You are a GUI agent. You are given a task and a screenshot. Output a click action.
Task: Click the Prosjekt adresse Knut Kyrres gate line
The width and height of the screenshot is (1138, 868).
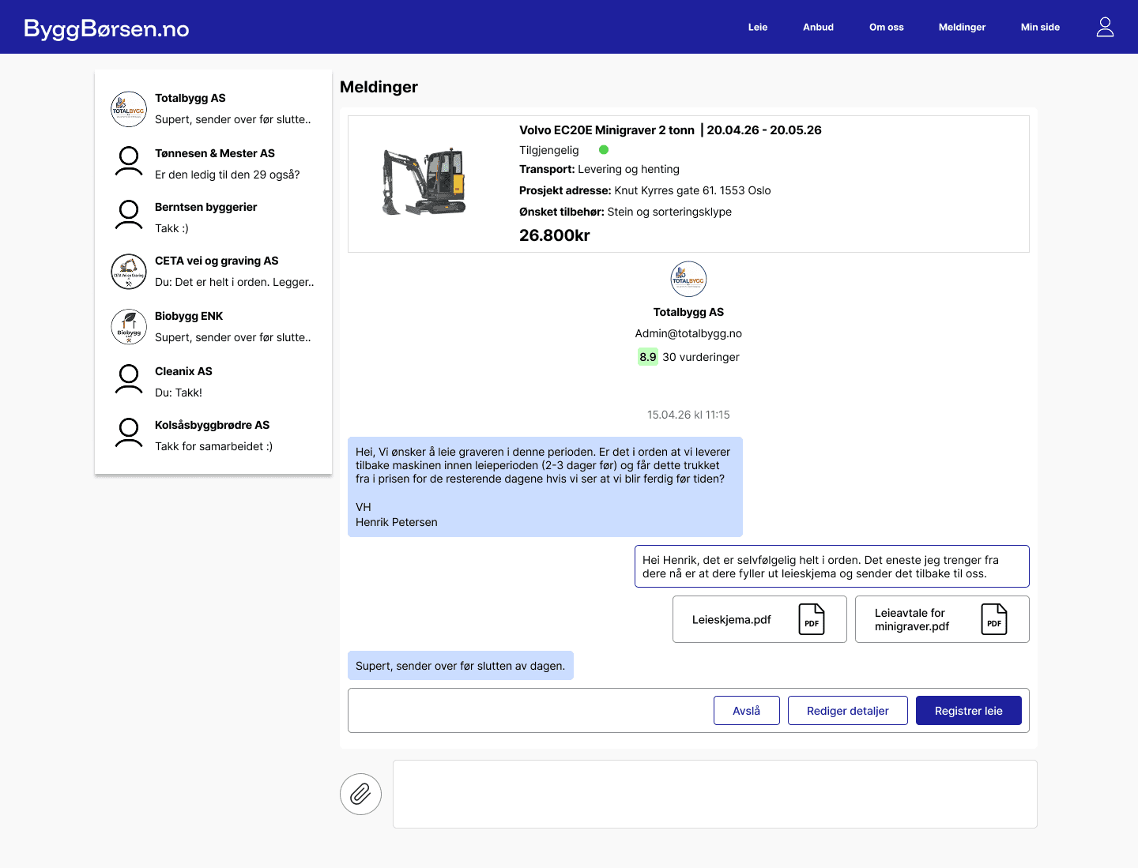coord(645,190)
